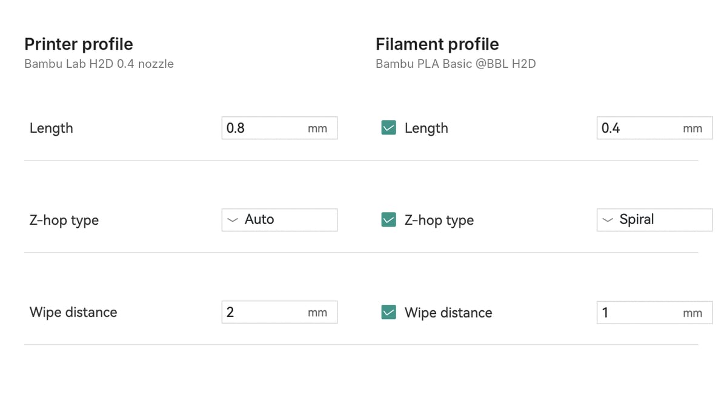
Task: Edit printer Length field showing 0.8
Action: 279,128
